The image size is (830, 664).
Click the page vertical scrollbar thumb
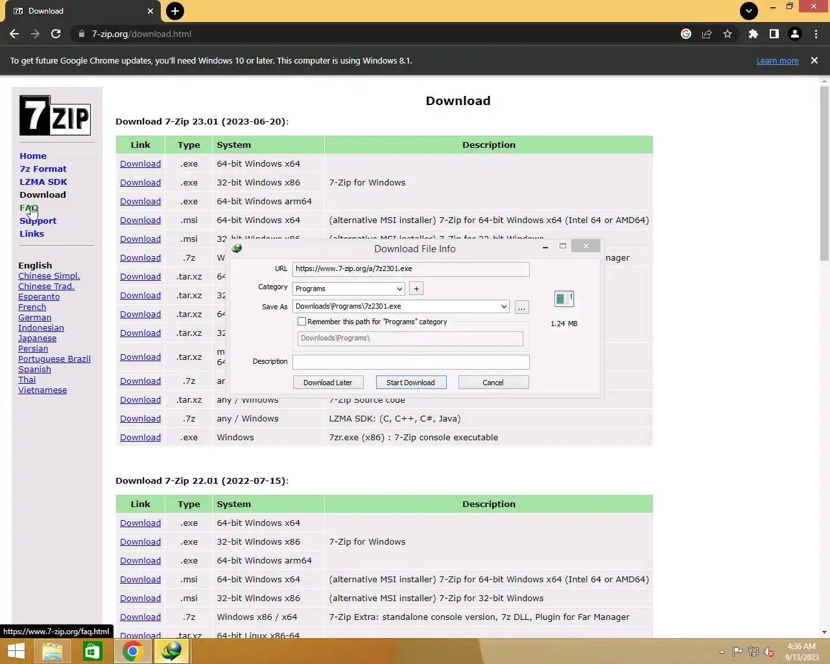[824, 173]
